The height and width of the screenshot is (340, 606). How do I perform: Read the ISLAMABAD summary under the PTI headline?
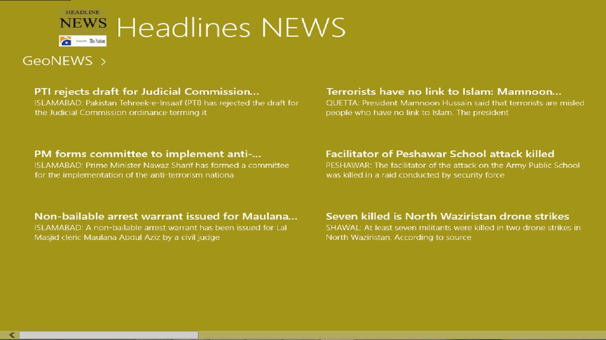click(166, 108)
